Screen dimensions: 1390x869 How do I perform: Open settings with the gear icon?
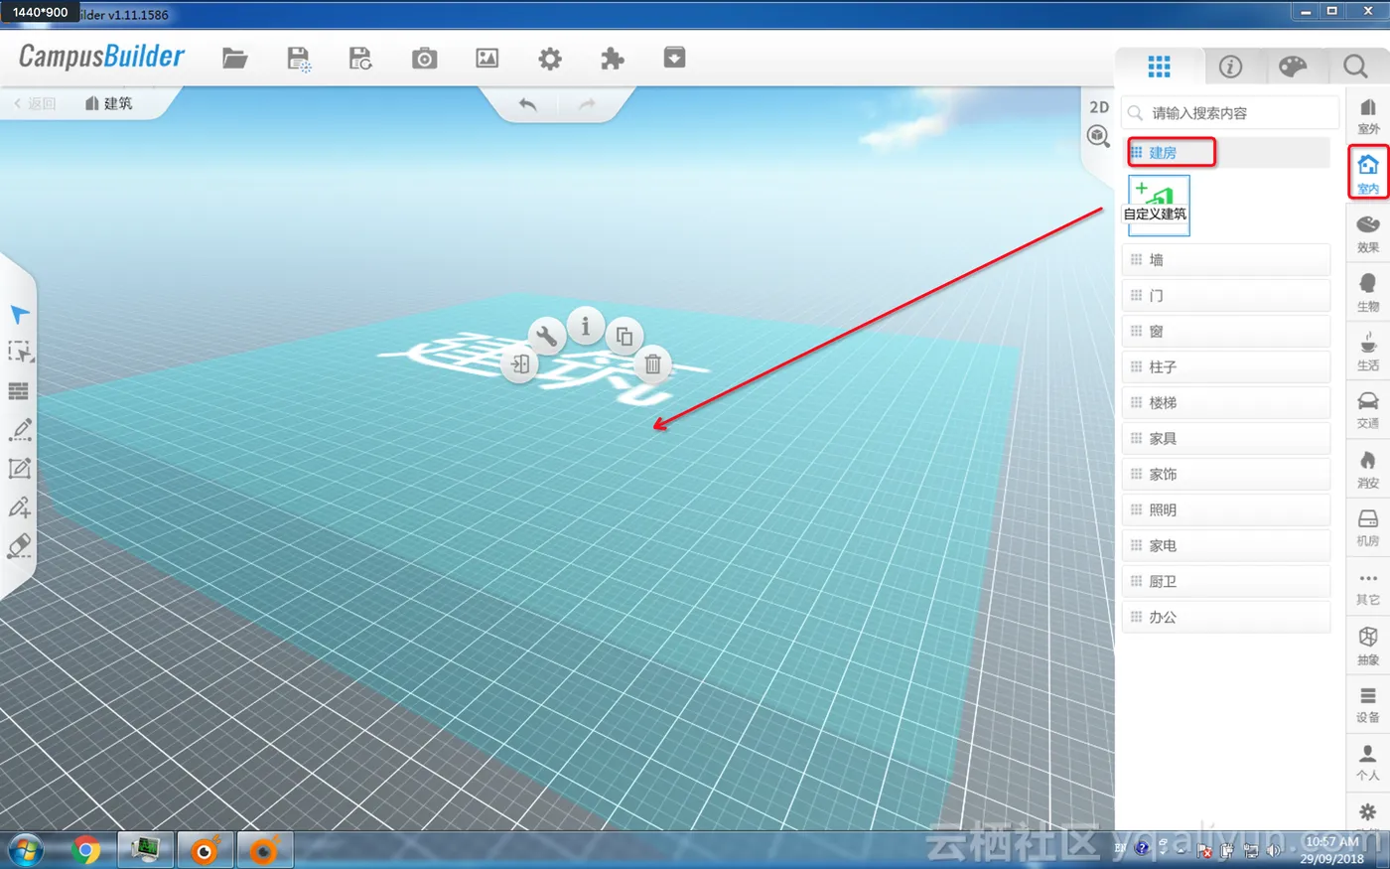click(550, 59)
